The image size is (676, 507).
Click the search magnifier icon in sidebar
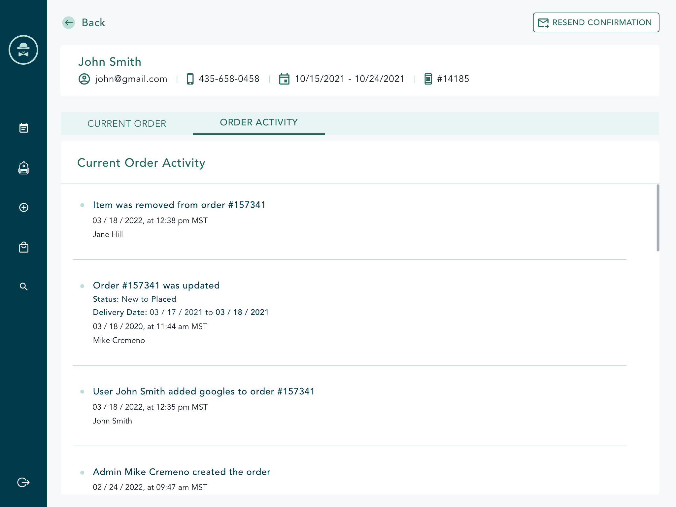23,287
